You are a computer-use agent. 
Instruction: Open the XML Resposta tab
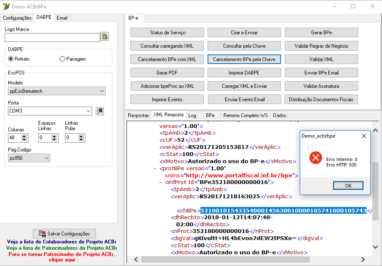[168, 115]
